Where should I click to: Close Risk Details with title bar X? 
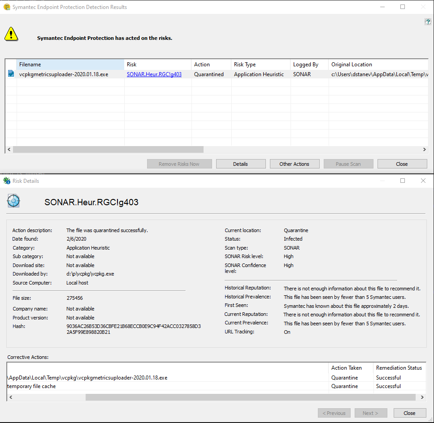423,181
